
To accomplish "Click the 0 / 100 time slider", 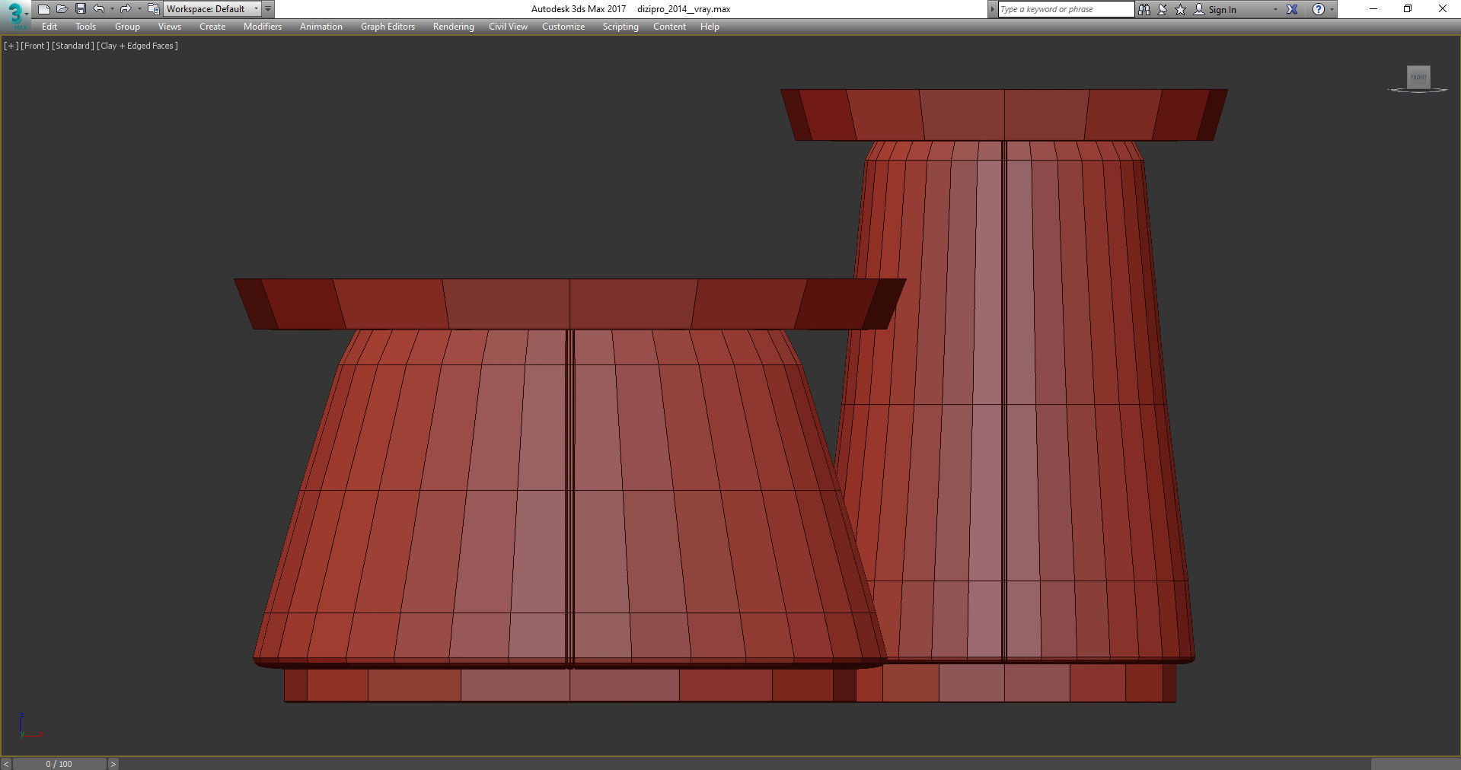I will pyautogui.click(x=59, y=764).
